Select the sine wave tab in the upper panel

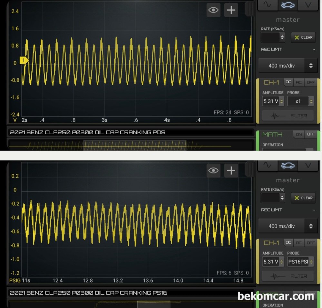pos(268,5)
